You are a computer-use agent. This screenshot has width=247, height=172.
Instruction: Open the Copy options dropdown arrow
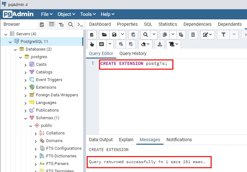pos(173,35)
